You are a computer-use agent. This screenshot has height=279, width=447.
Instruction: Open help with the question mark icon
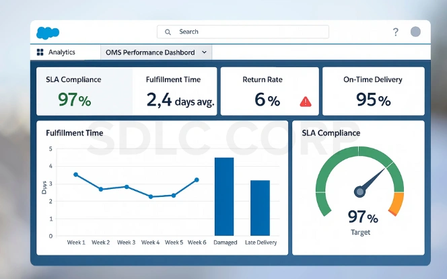[395, 32]
